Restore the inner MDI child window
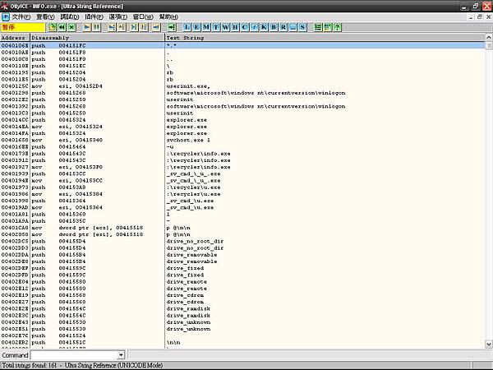 480,17
